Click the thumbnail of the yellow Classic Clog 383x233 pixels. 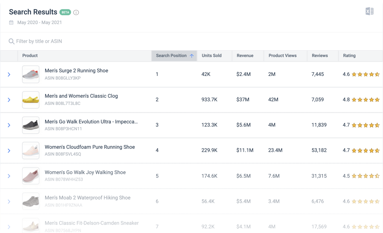(31, 100)
